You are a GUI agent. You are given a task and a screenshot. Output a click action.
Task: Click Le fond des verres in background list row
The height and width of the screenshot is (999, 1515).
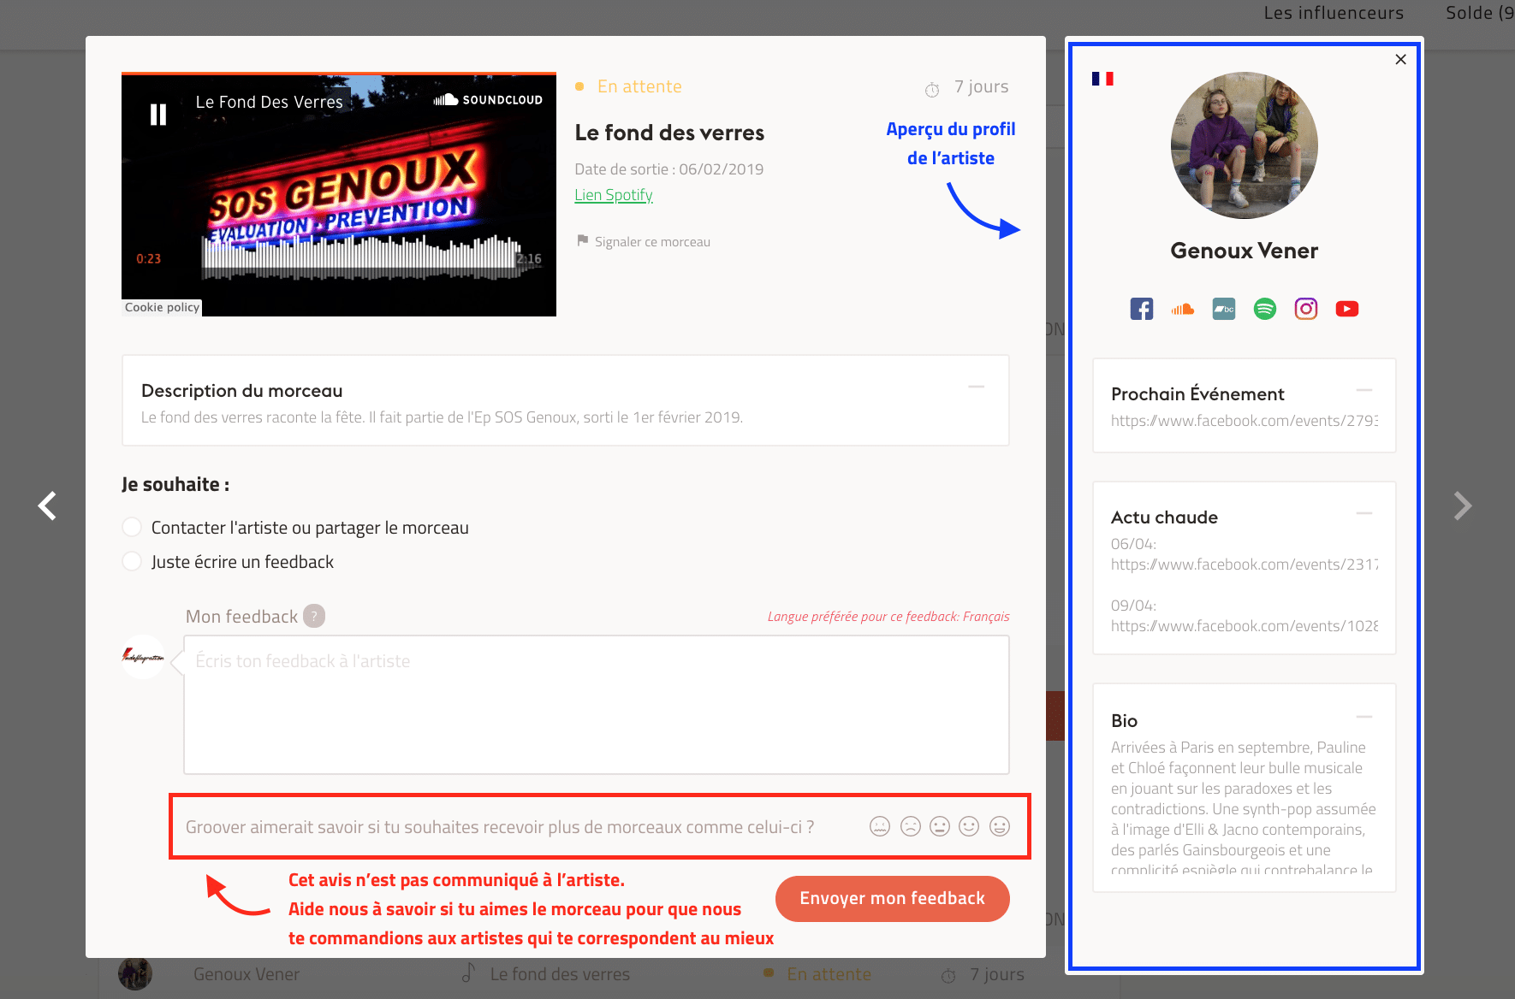click(560, 974)
